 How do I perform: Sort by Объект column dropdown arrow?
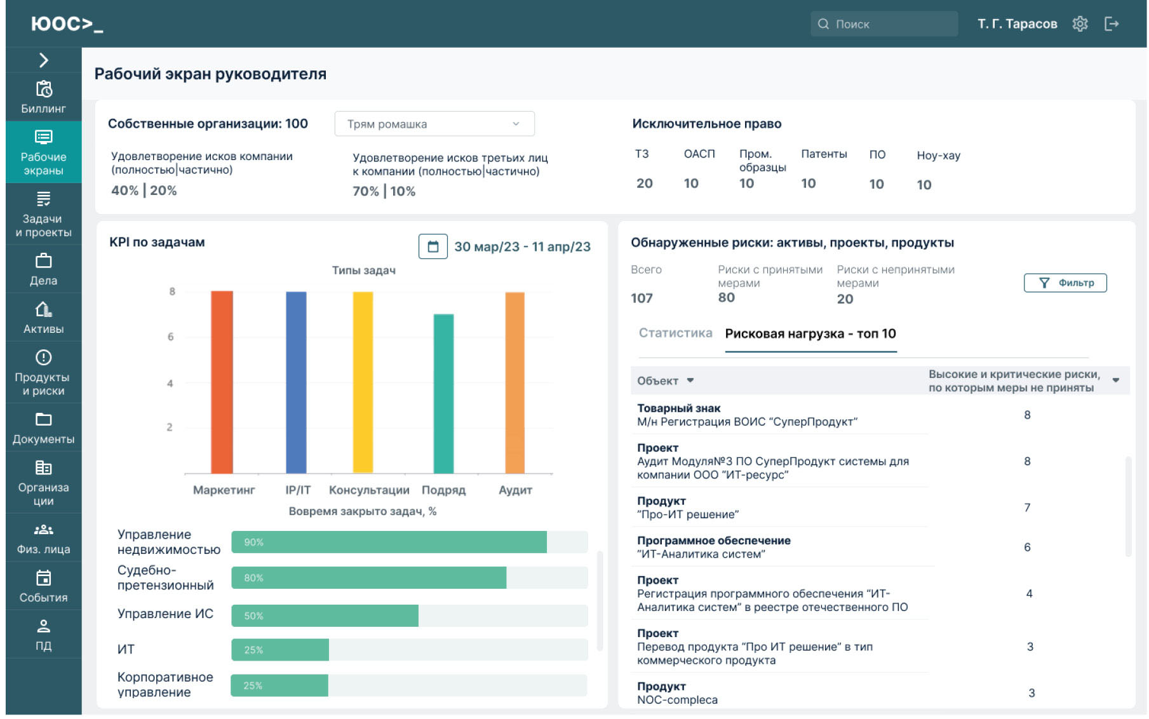[690, 380]
